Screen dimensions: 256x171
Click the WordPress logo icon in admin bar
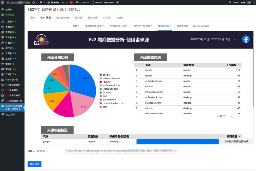pos(2,3)
